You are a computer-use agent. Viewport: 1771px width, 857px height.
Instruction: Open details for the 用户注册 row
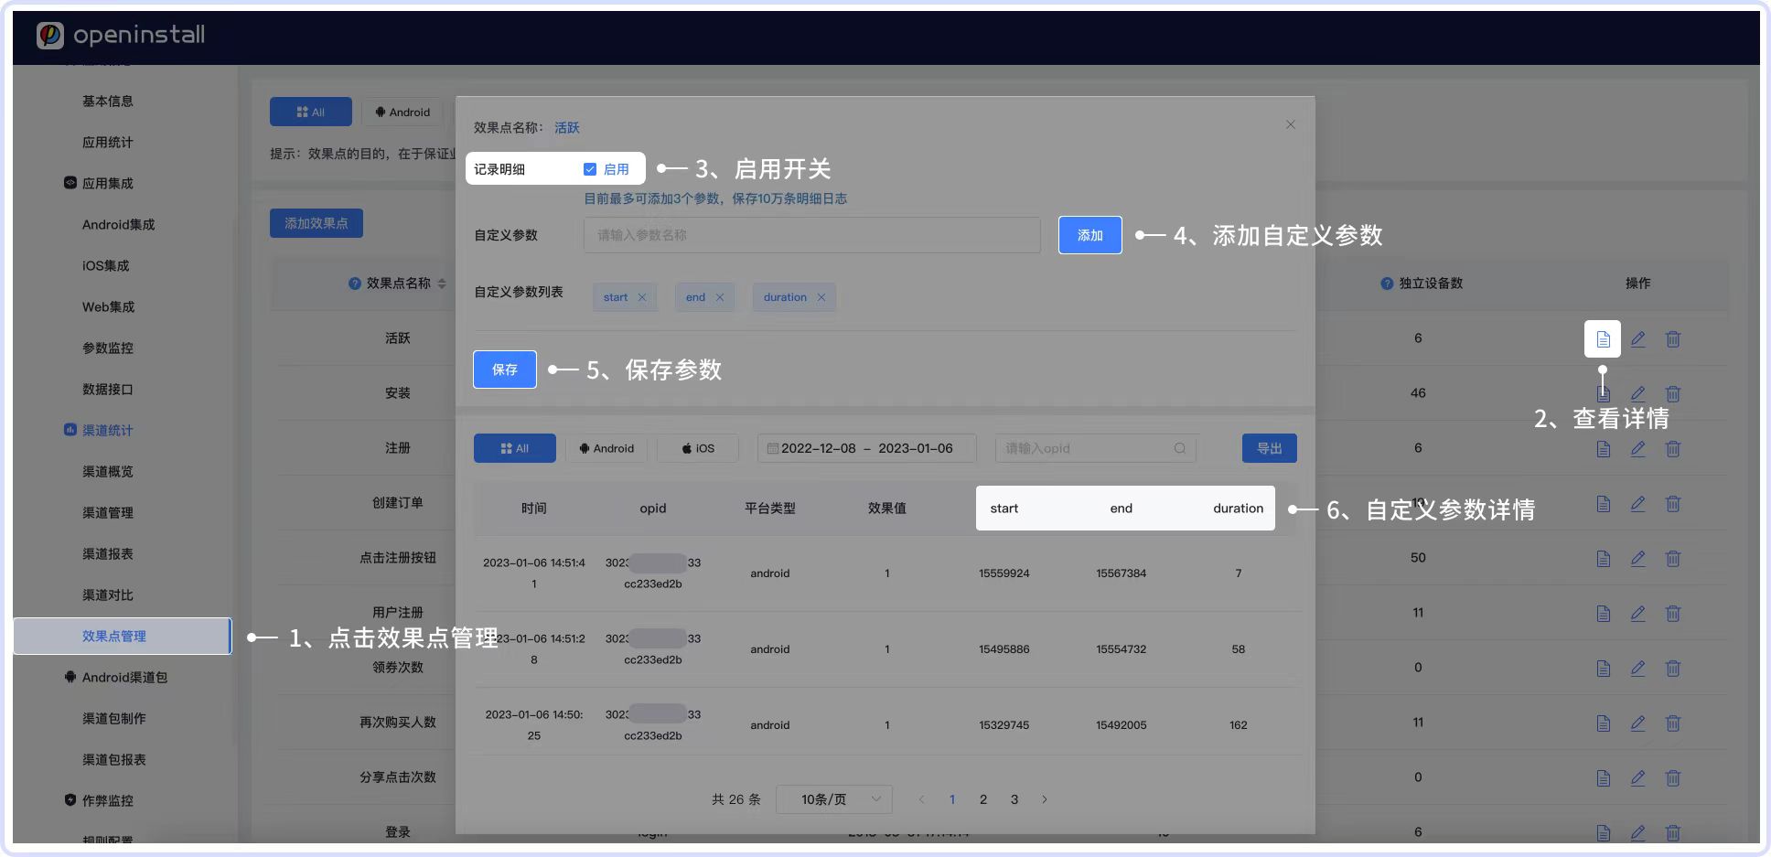tap(1603, 614)
